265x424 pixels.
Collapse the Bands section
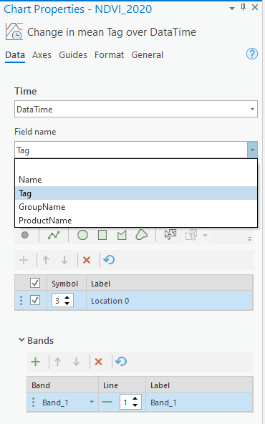[x=21, y=340]
